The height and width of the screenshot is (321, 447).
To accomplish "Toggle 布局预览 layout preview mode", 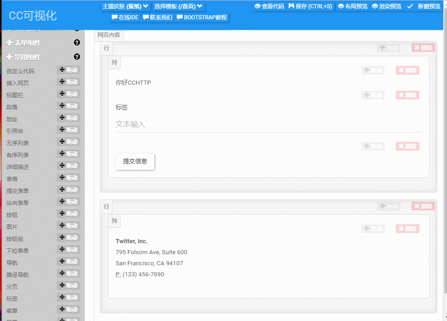I will [353, 6].
